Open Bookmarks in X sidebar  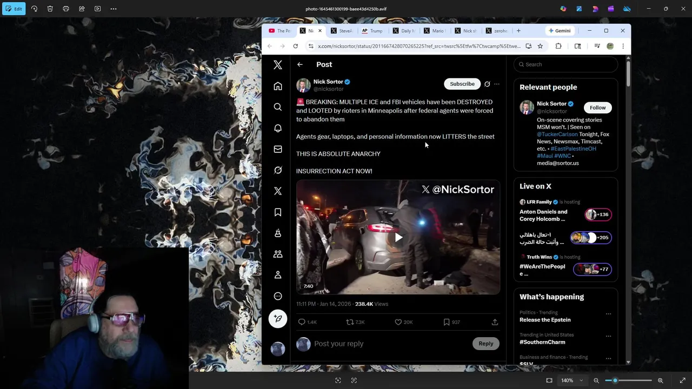pyautogui.click(x=278, y=212)
